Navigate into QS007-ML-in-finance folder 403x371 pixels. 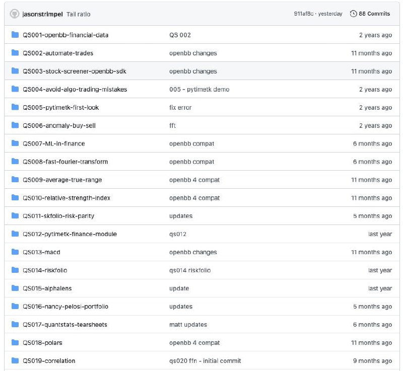pos(54,144)
